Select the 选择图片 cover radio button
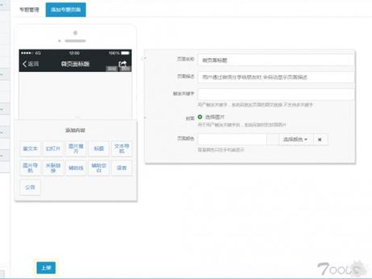This screenshot has height=279, width=372. tap(200, 117)
